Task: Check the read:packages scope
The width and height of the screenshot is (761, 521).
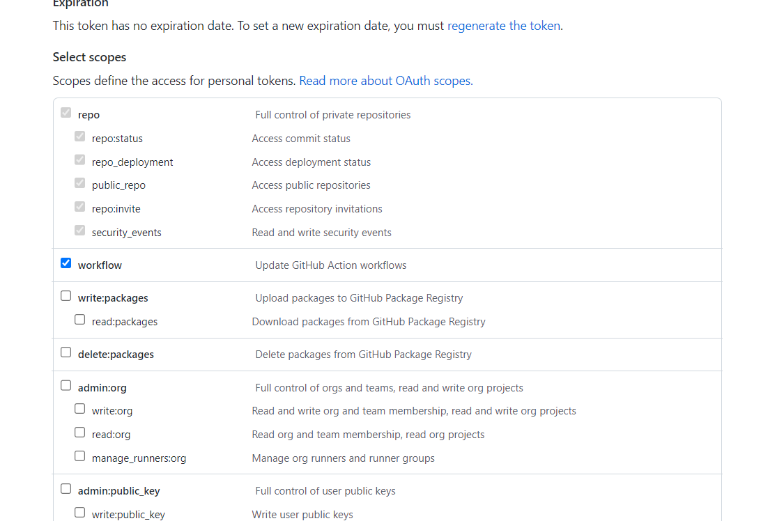Action: [79, 319]
